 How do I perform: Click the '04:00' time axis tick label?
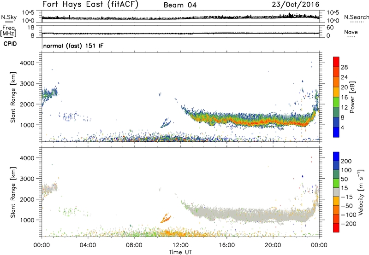[88, 245]
